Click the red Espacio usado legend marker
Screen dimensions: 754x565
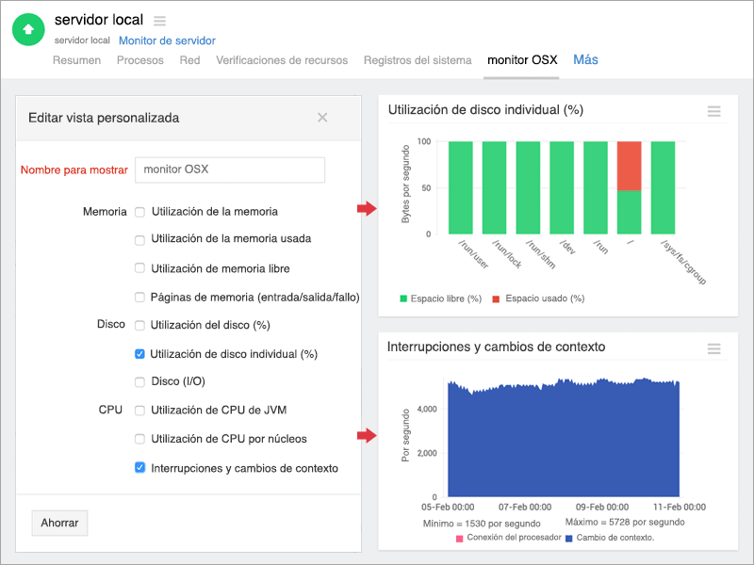pyautogui.click(x=496, y=299)
